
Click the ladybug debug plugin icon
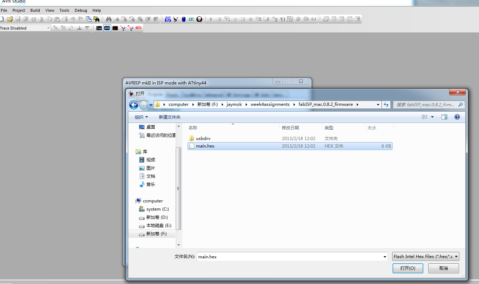tap(199, 19)
